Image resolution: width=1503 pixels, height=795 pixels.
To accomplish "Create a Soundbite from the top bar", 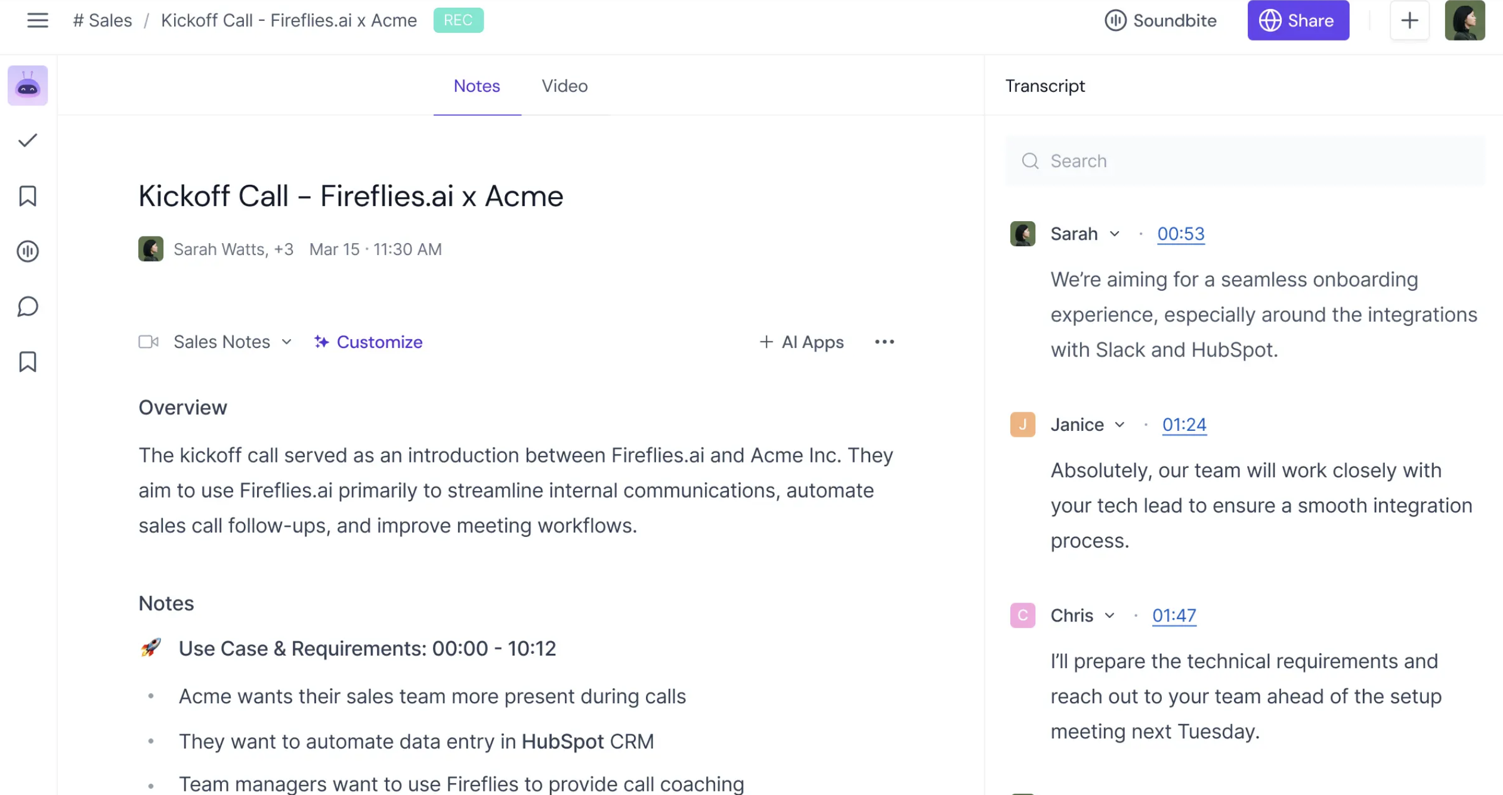I will click(1160, 20).
